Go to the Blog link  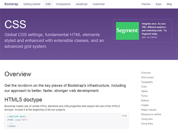click(x=169, y=4)
